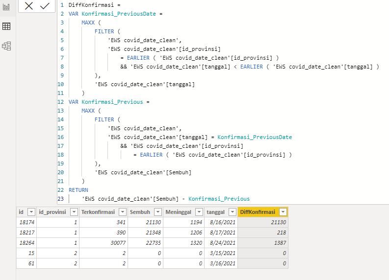Click line number 23 in the gutter
Screen dimensions: 389x280
click(61, 199)
